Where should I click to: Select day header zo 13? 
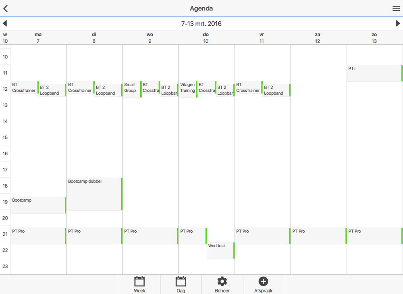click(374, 38)
